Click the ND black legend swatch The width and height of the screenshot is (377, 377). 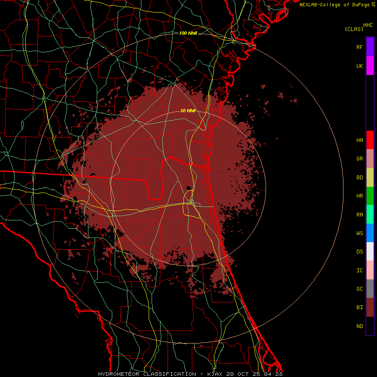370,326
